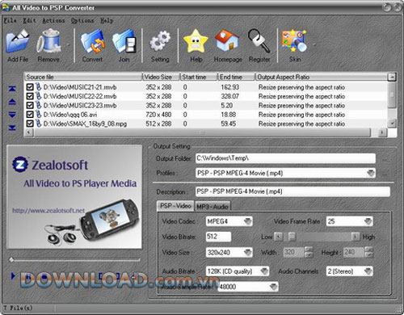The height and width of the screenshot is (315, 404).
Task: Click the Width stepper arrows
Action: [x=309, y=252]
